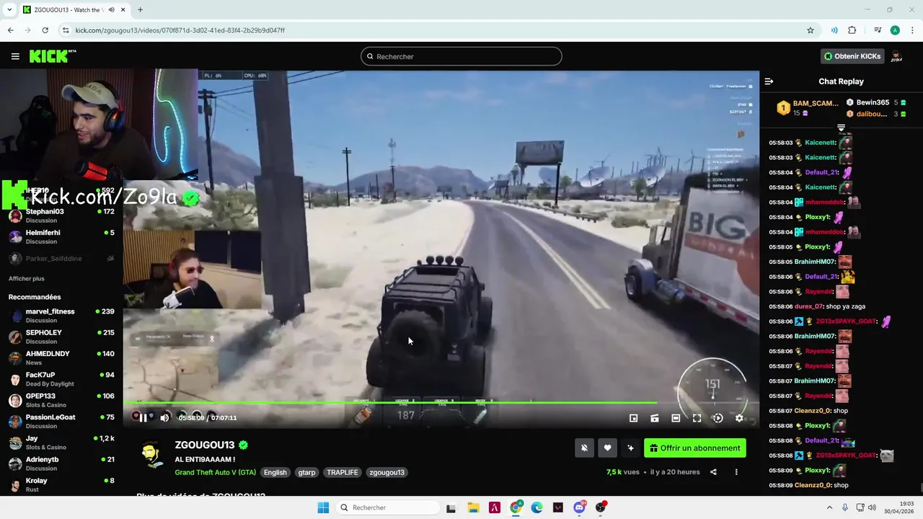
Task: Pause the video with the pause button
Action: pos(143,417)
